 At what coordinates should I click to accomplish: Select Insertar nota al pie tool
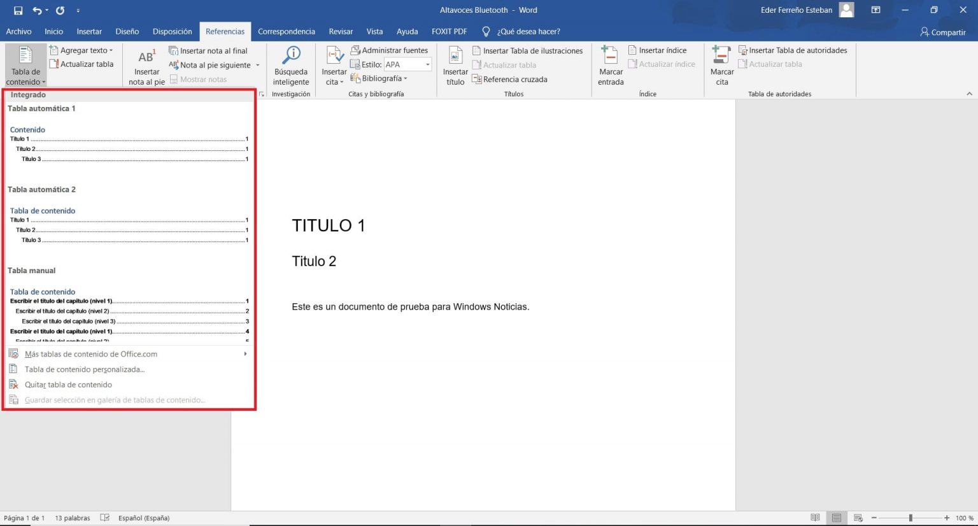point(146,66)
